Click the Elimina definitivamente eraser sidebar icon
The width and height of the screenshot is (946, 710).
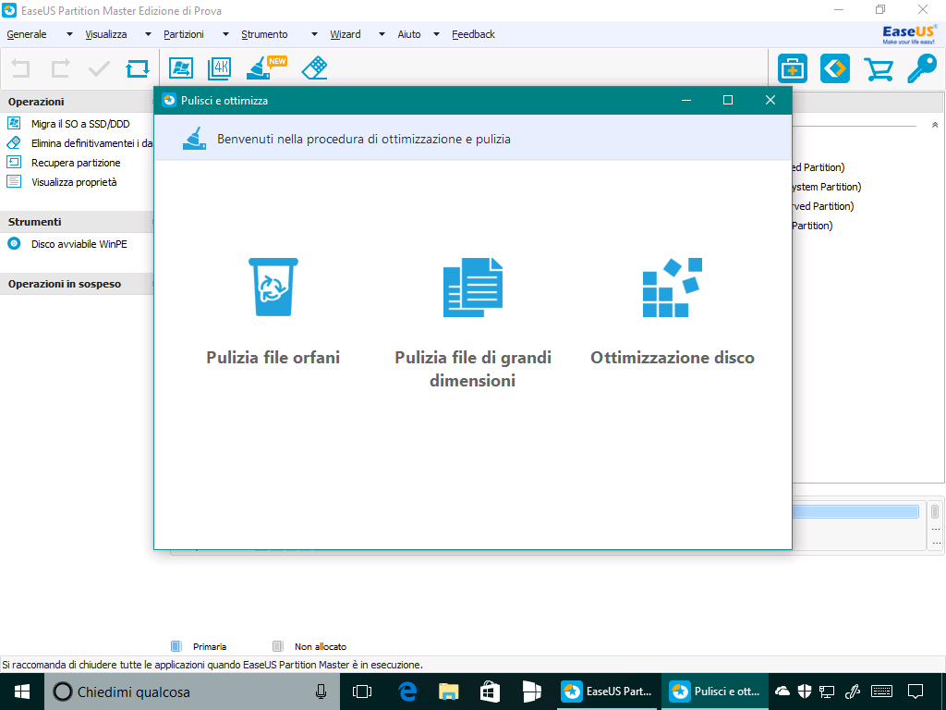(x=14, y=143)
